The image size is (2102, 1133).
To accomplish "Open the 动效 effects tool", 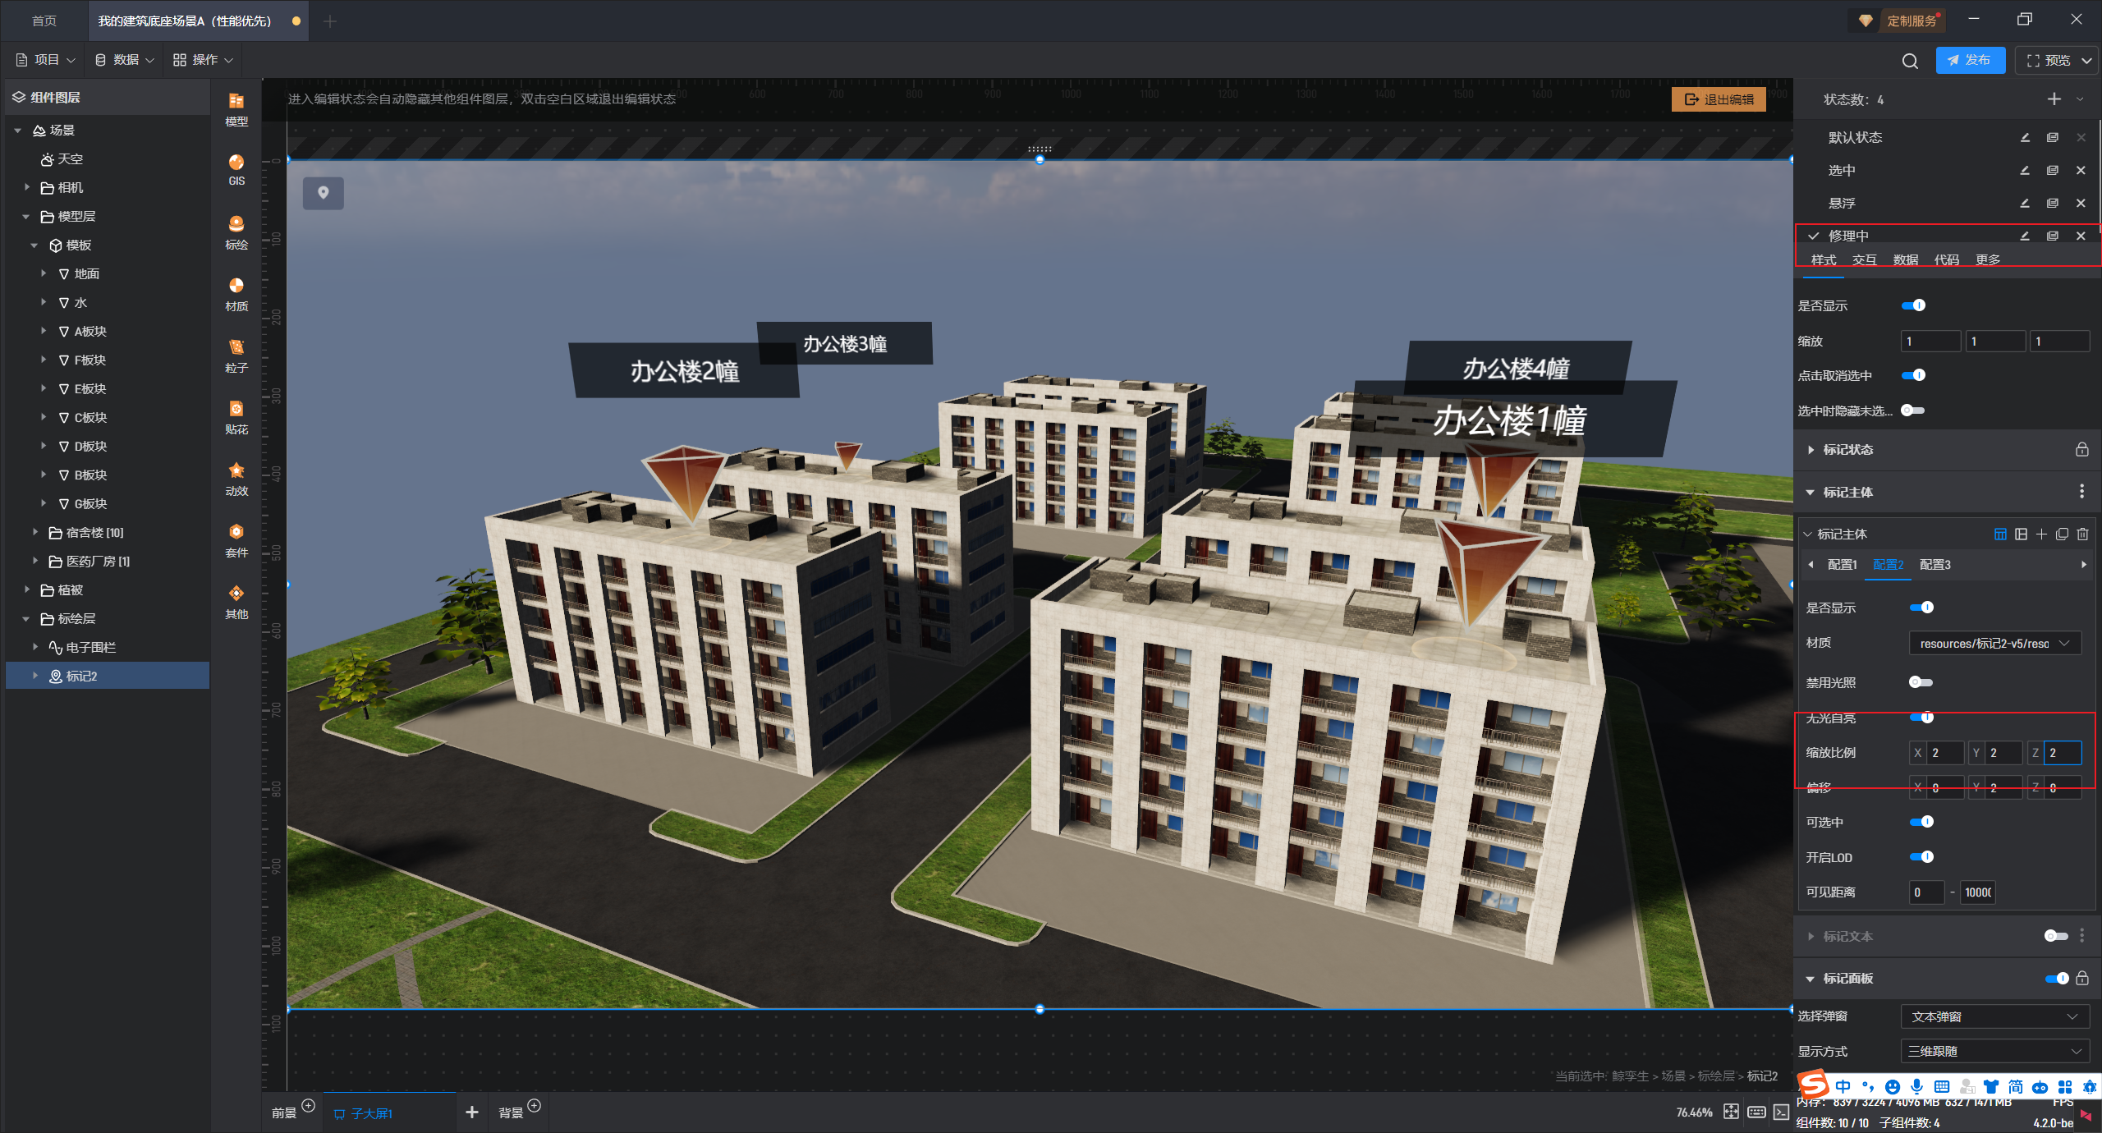I will (x=236, y=478).
